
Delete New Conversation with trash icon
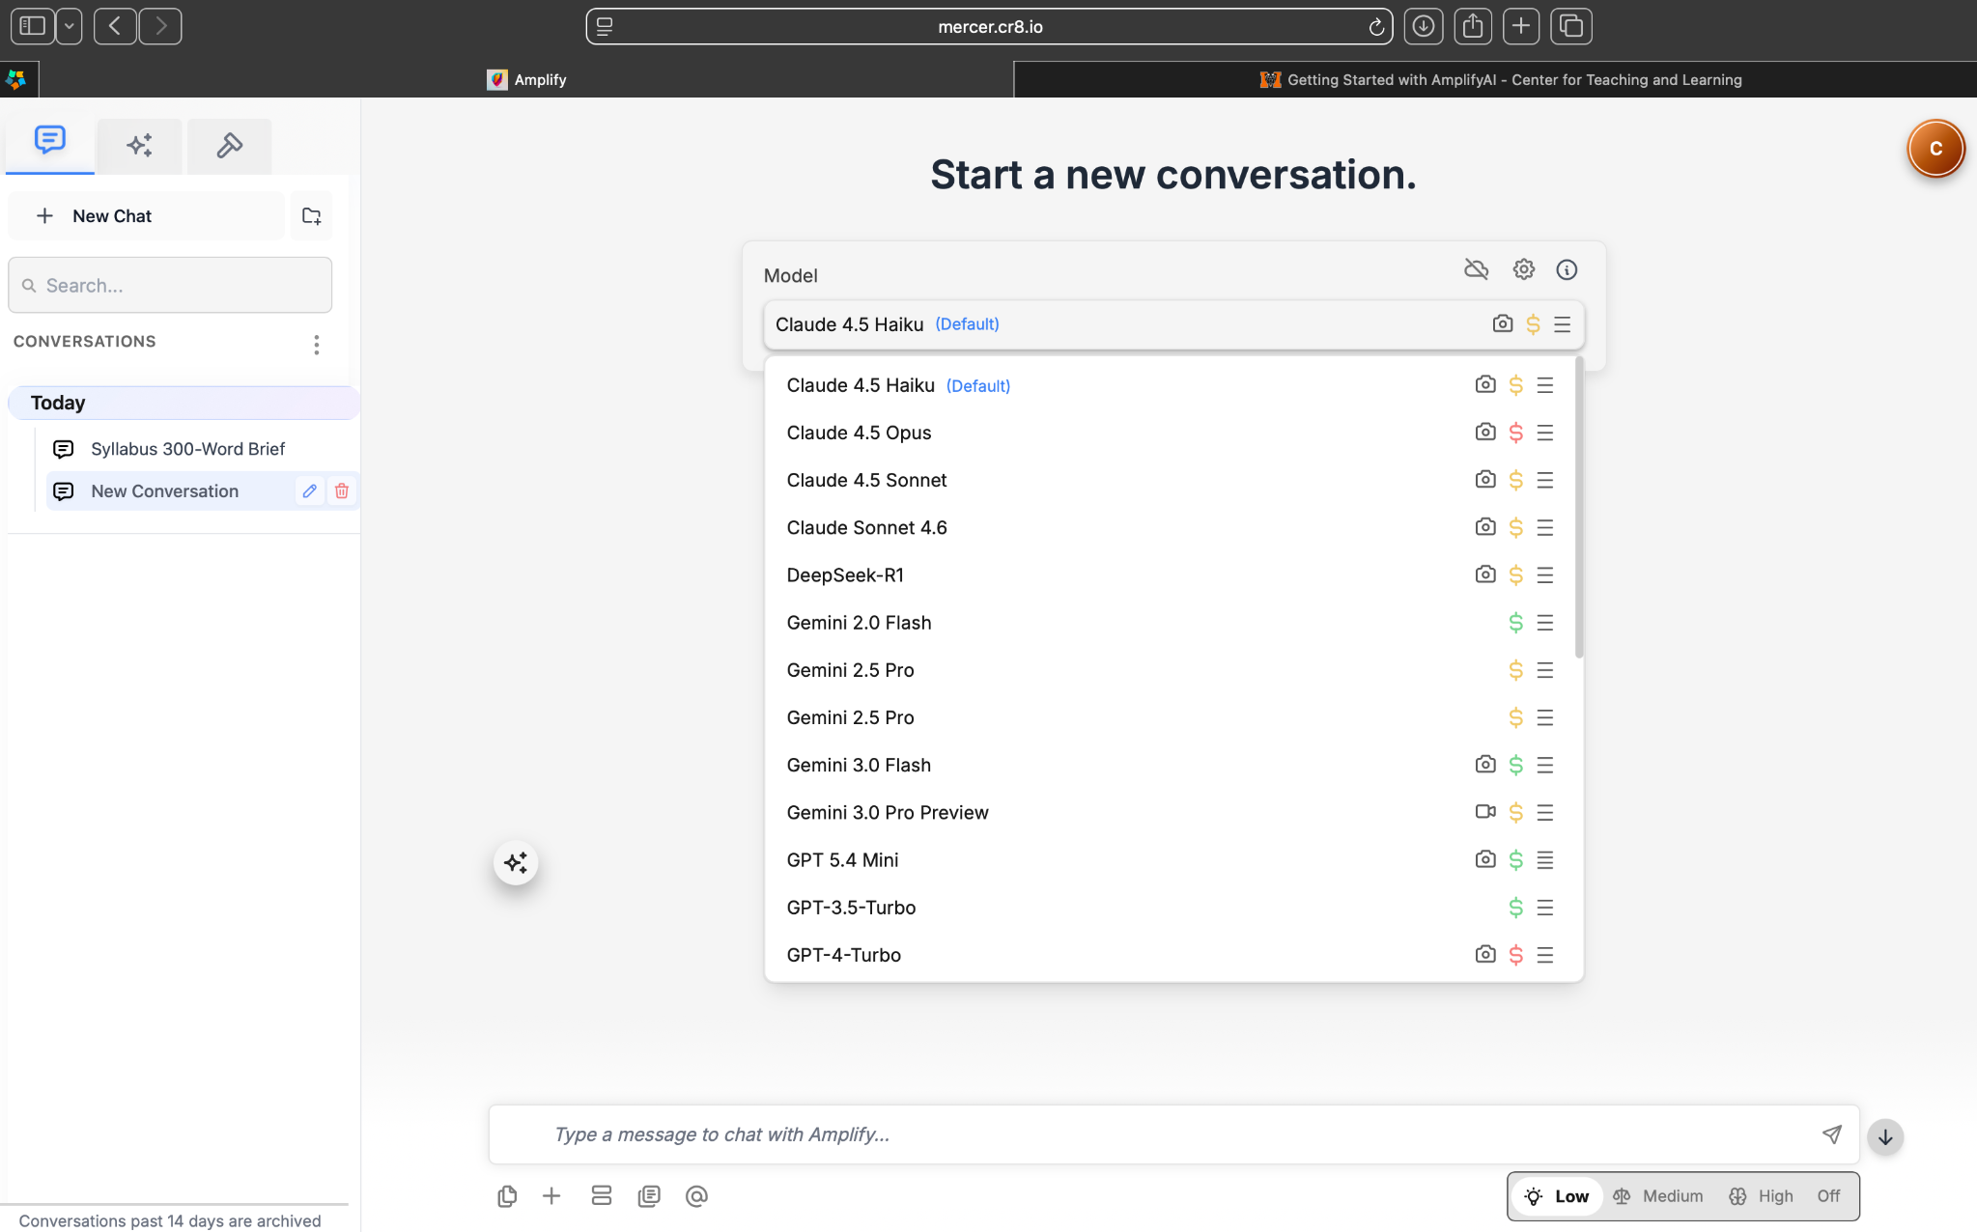tap(342, 491)
